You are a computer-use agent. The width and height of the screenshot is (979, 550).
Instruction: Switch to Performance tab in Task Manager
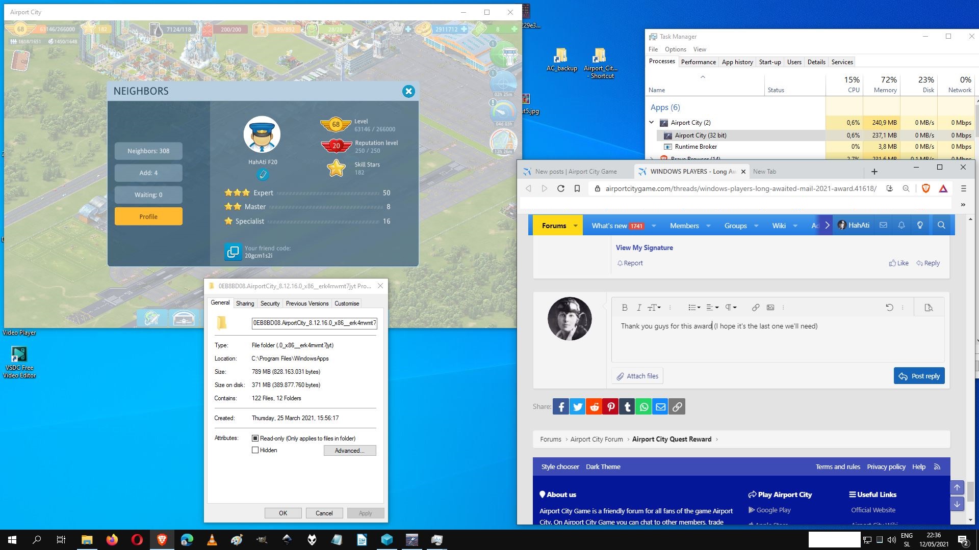[698, 62]
